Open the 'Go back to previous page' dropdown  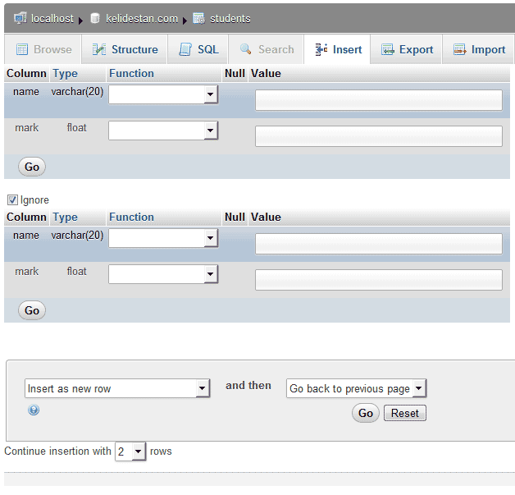click(x=357, y=388)
